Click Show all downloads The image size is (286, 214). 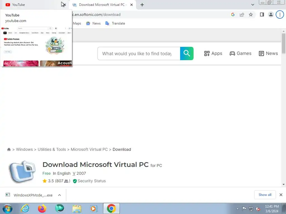265,195
